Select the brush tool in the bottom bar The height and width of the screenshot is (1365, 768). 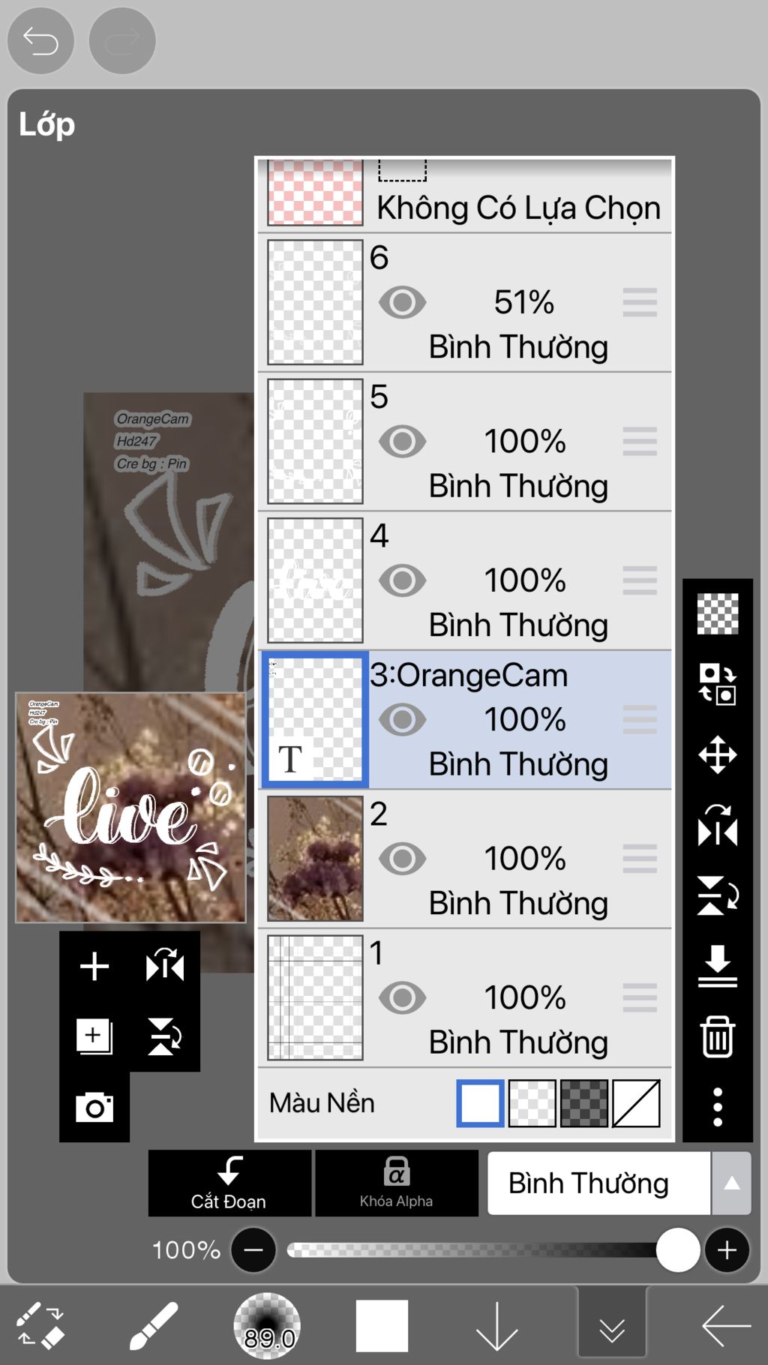(153, 1326)
